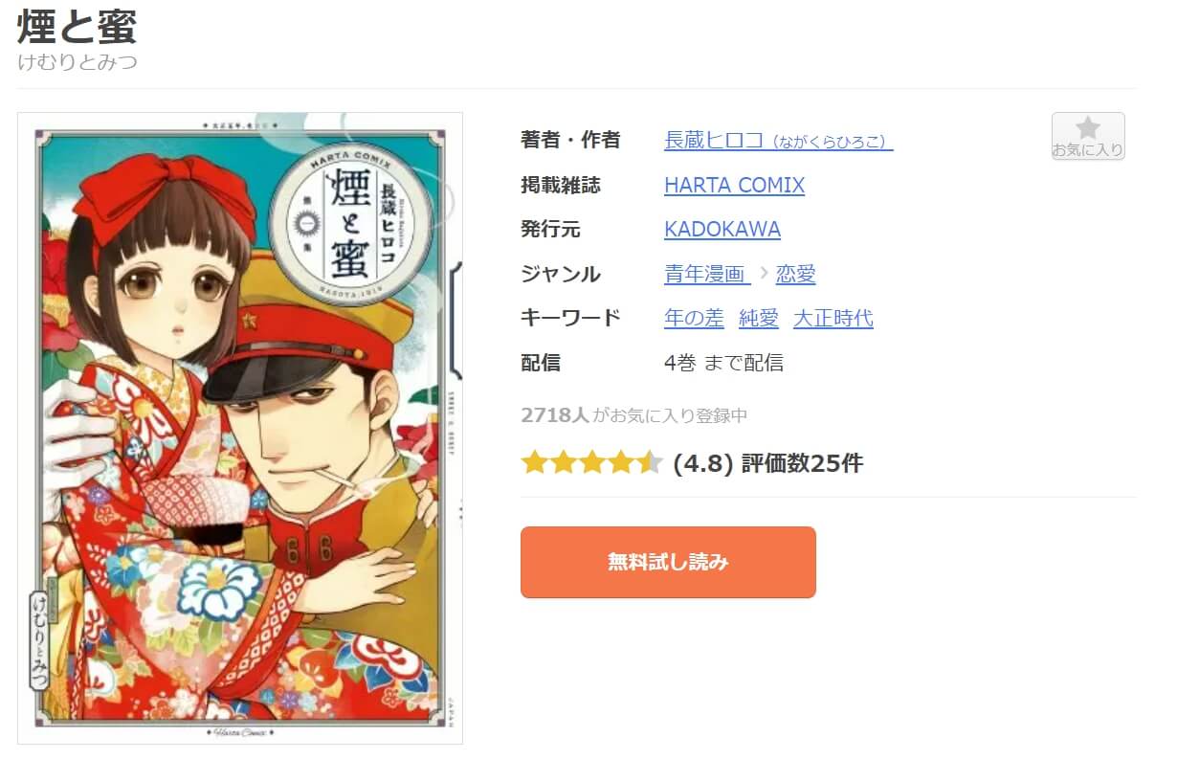Click the 著者・作者 label

click(570, 140)
